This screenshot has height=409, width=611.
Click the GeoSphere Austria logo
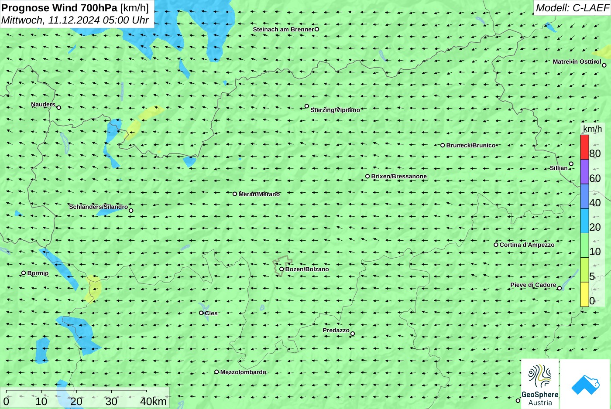pos(540,384)
